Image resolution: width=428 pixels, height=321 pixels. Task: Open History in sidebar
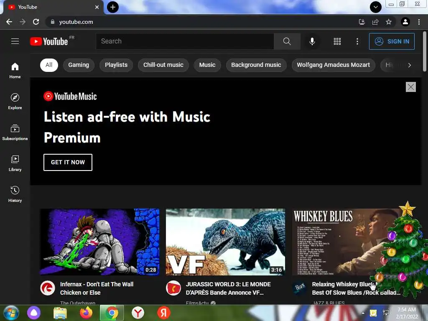15,194
